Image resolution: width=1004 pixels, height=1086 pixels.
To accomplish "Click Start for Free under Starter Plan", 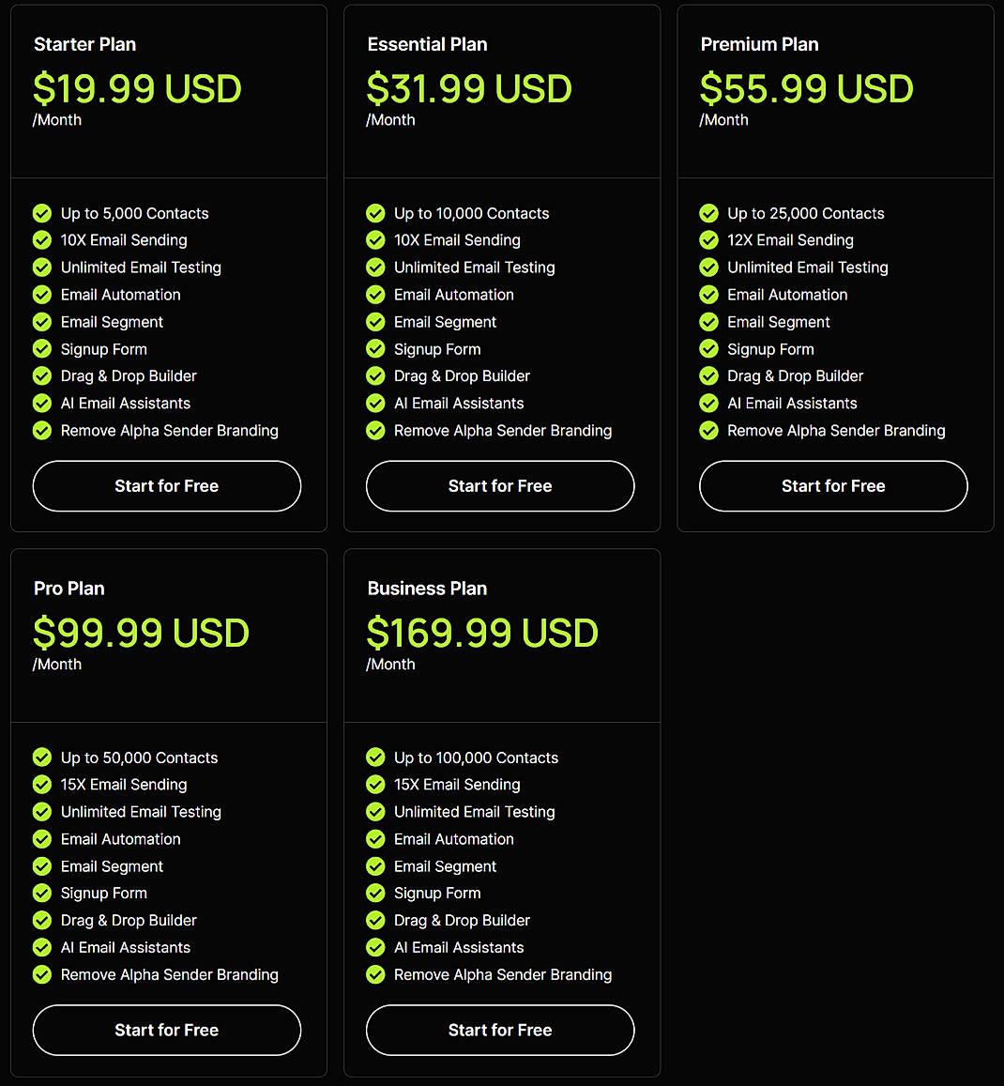I will pos(166,486).
